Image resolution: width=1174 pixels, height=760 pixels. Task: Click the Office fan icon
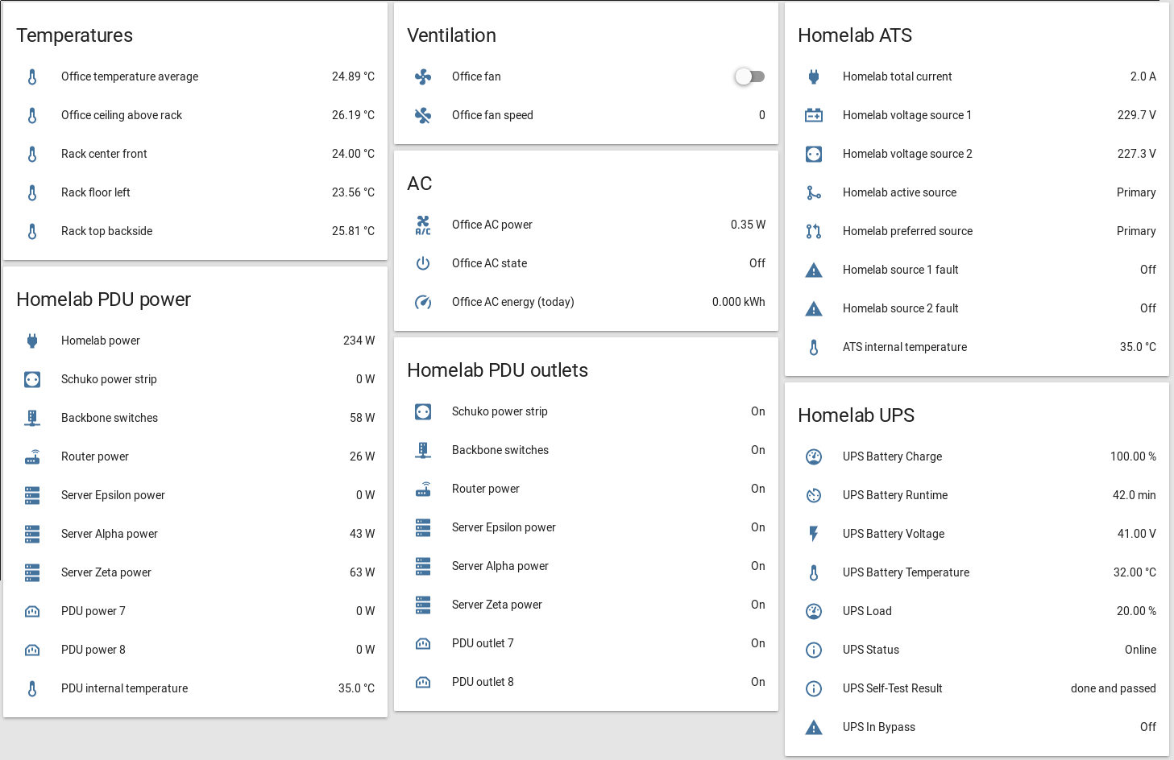coord(423,76)
